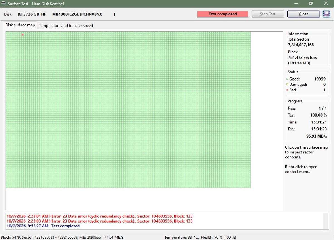Viewport: 334px width, 240px height.
Task: Click the disk model name MB4000FCZGL
Action: point(65,14)
